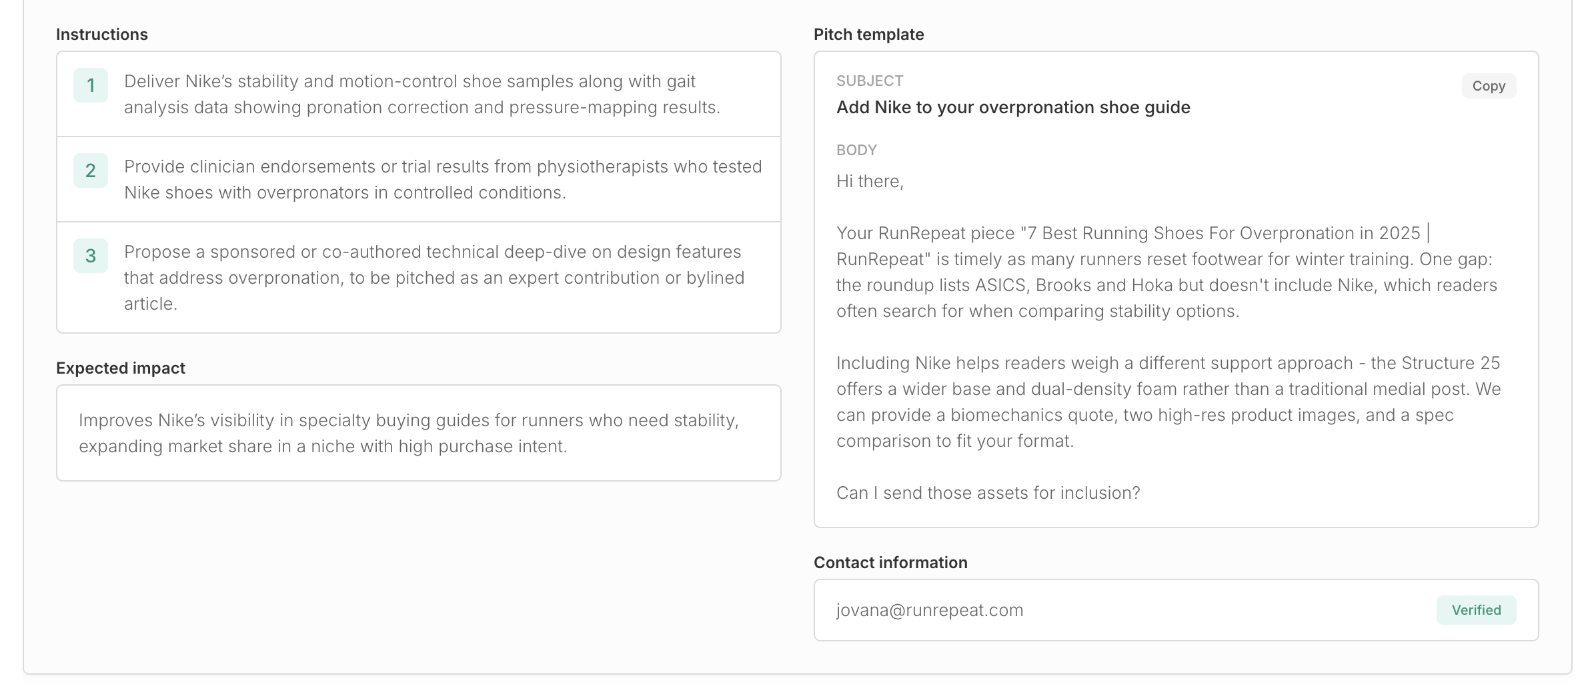Click the Copy button in pitch template

click(1488, 86)
